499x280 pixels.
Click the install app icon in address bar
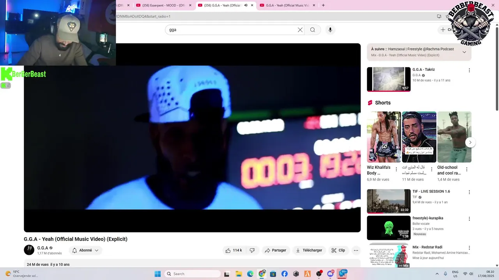point(439,16)
